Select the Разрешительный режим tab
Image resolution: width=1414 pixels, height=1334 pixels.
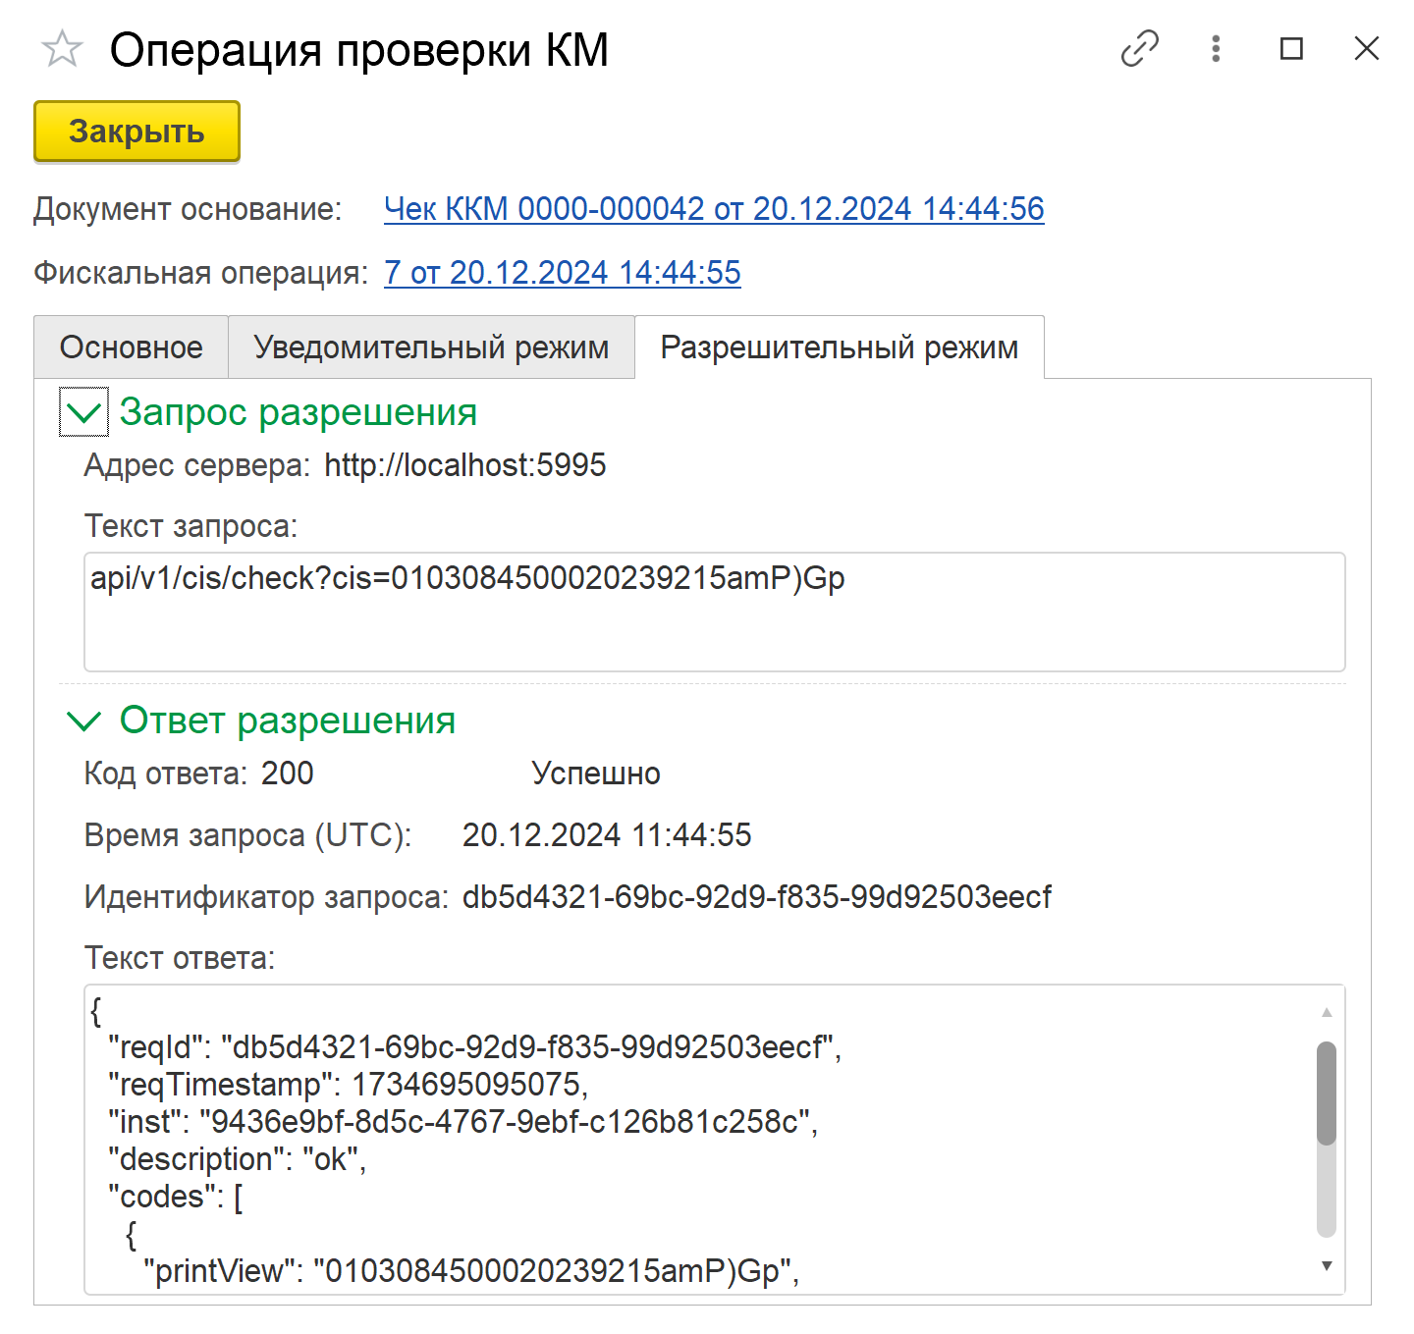839,347
